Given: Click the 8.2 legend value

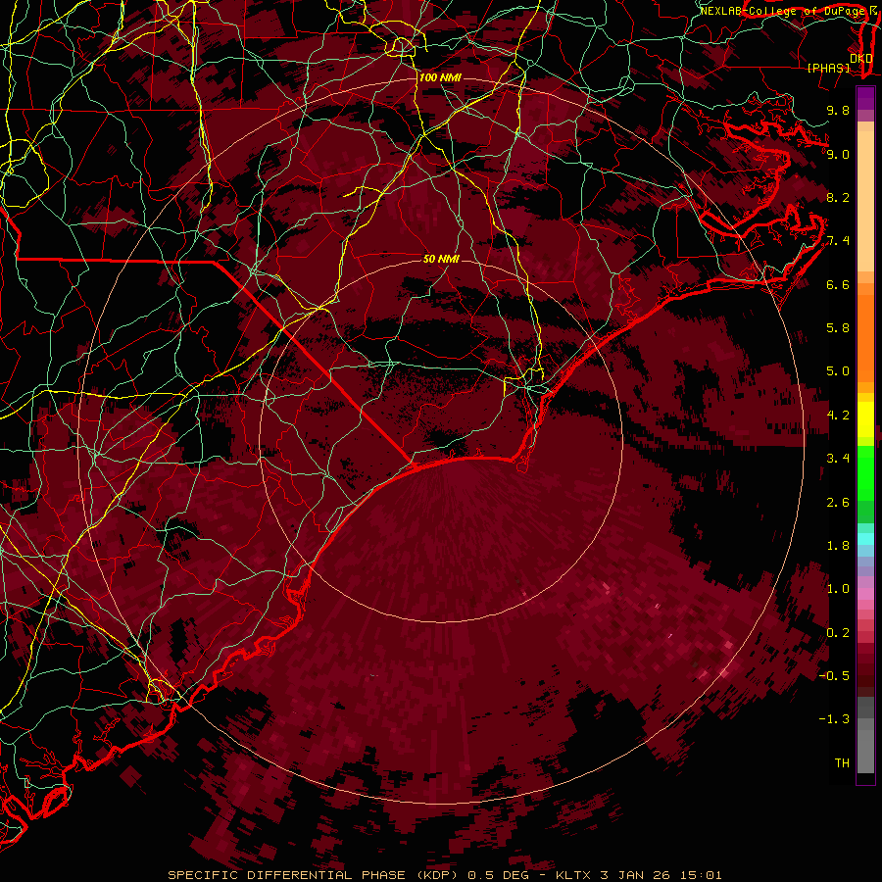Looking at the screenshot, I should click(838, 197).
